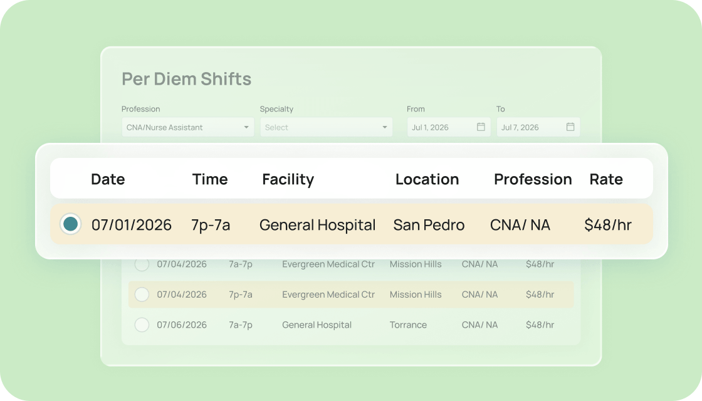
Task: Click CNA/ NA in the San Pedro row
Action: pos(520,225)
